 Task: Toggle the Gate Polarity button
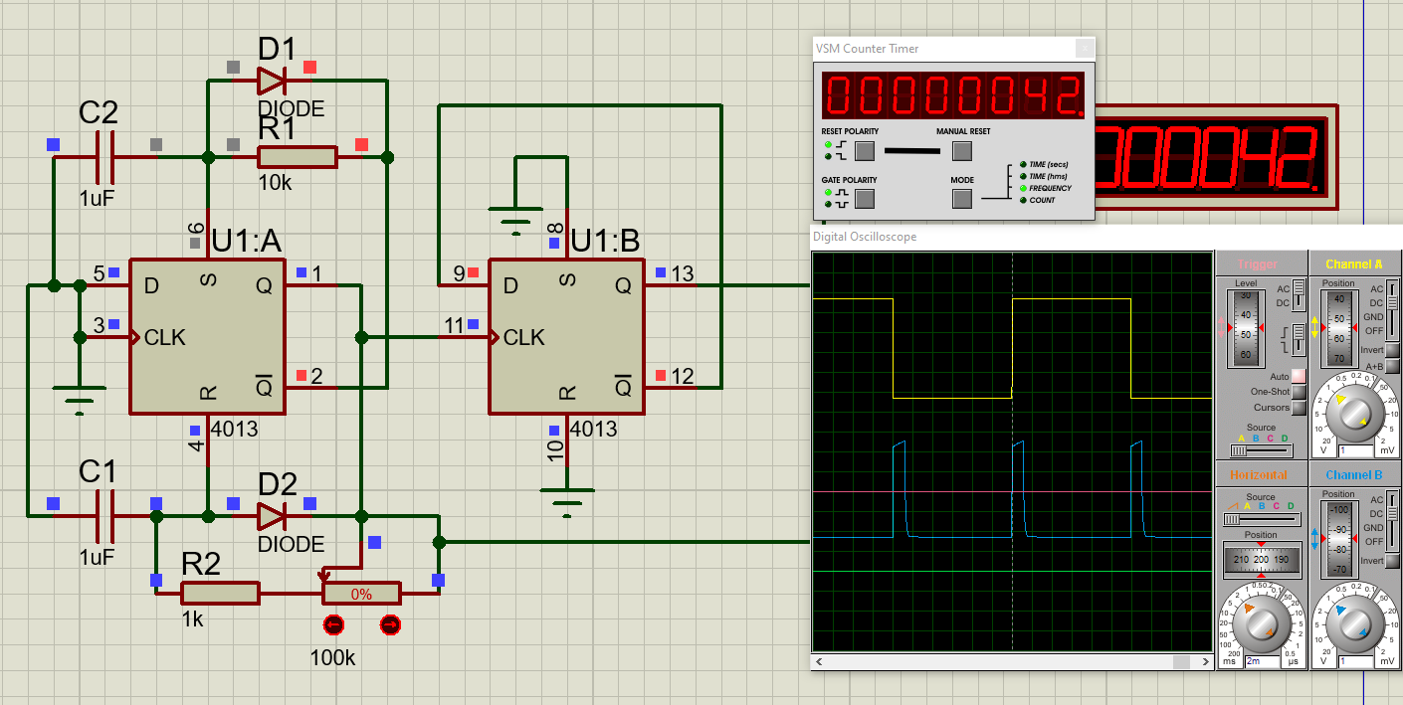coord(864,199)
